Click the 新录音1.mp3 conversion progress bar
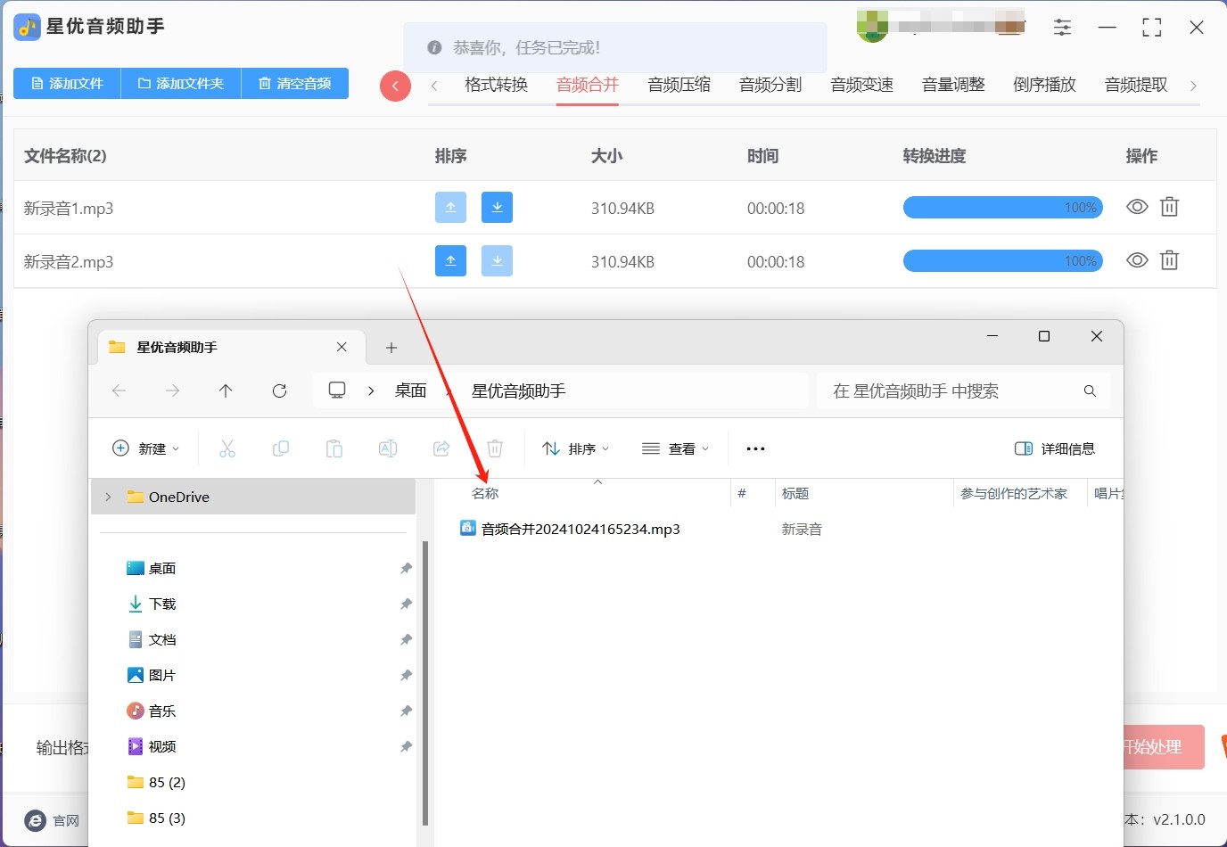The width and height of the screenshot is (1227, 847). click(1002, 208)
